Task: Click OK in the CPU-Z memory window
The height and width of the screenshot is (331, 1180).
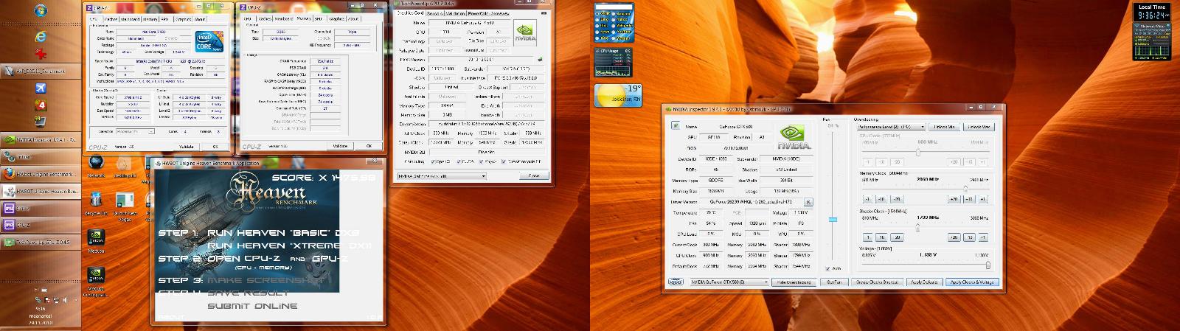Action: (370, 145)
